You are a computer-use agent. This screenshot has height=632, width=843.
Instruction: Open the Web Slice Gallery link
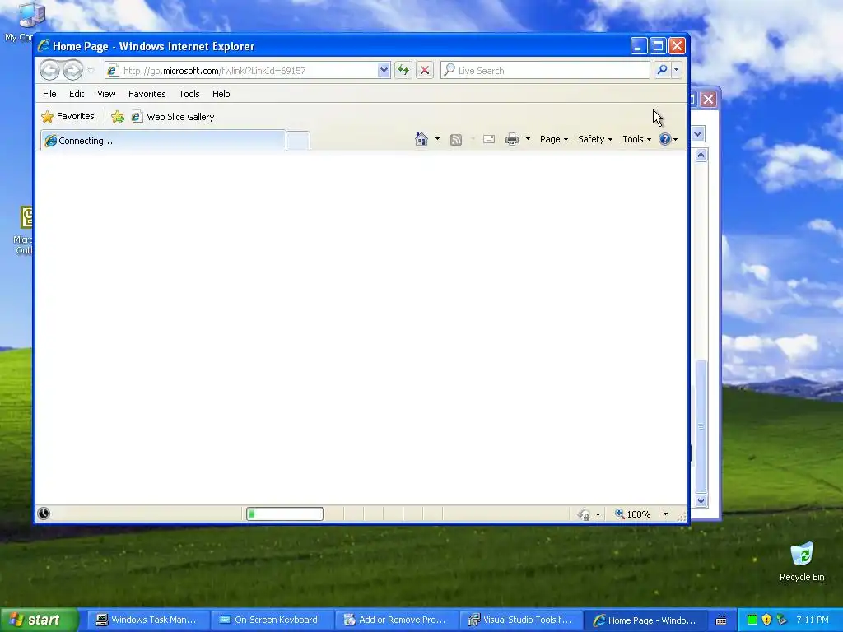[173, 117]
